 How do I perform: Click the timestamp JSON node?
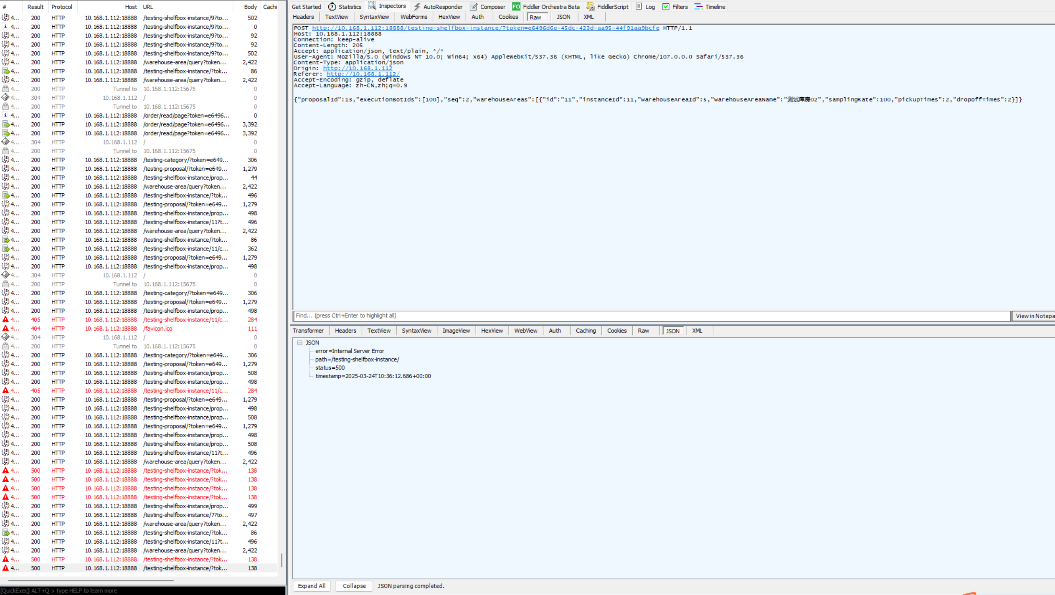pyautogui.click(x=373, y=376)
